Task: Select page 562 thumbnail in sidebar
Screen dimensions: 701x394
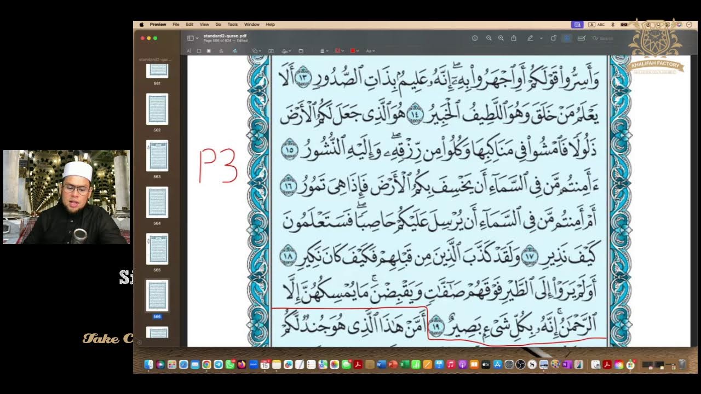Action: click(157, 109)
